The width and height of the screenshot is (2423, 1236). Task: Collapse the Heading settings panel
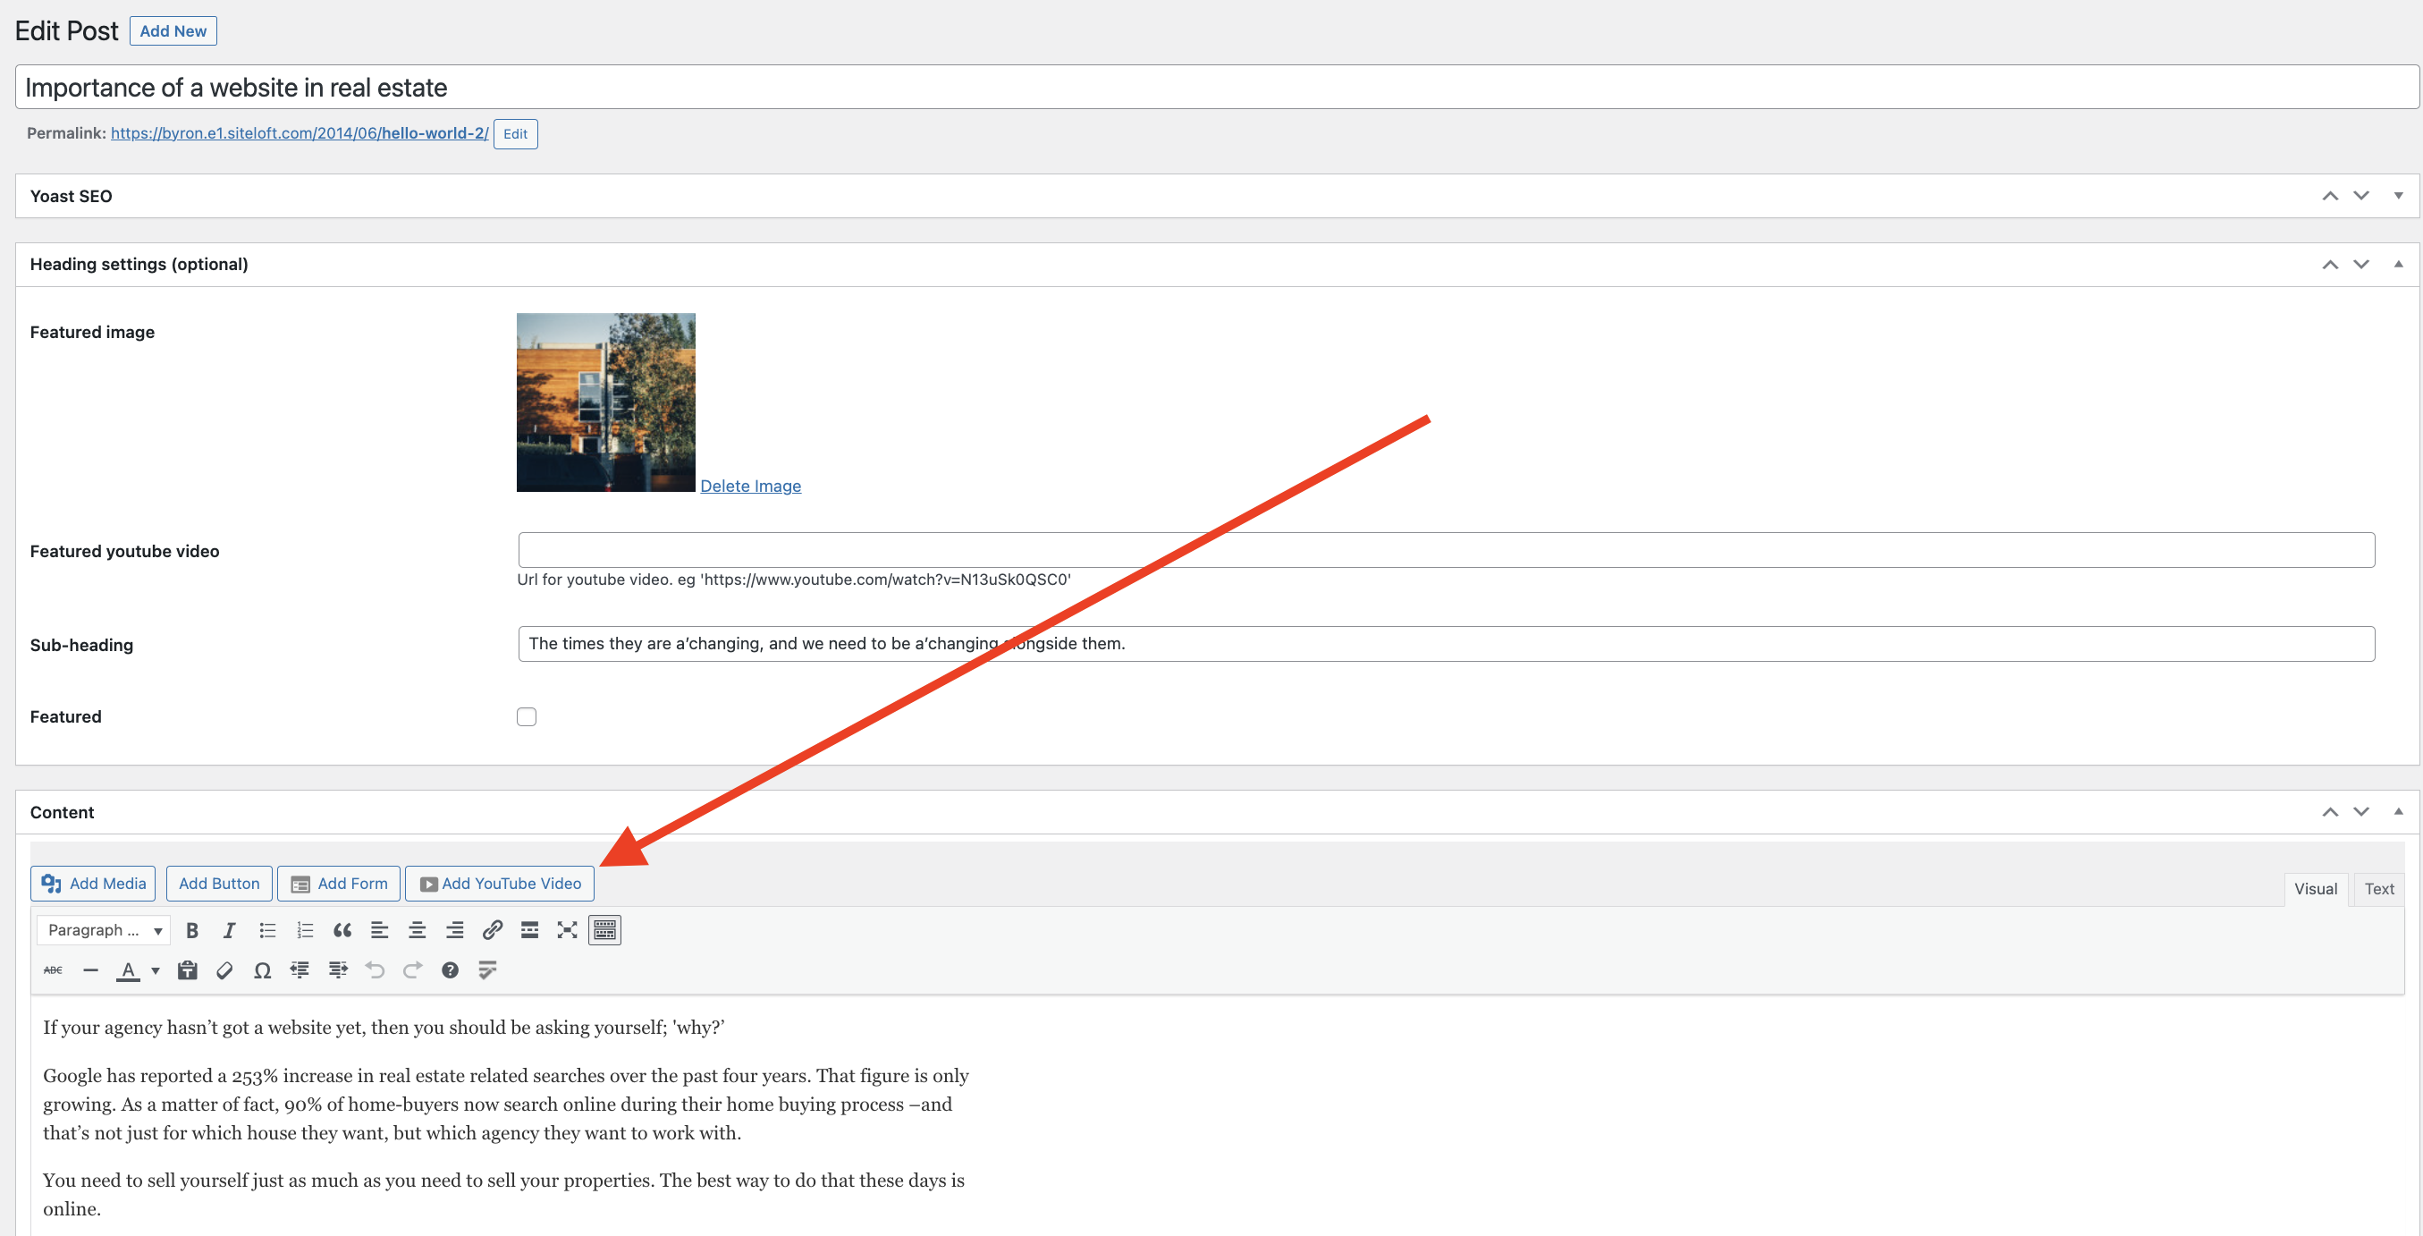[x=2398, y=265]
